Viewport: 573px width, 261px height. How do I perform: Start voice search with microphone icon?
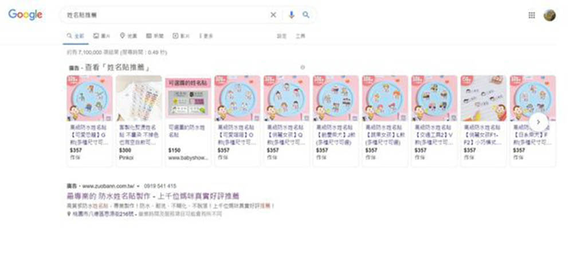click(291, 15)
